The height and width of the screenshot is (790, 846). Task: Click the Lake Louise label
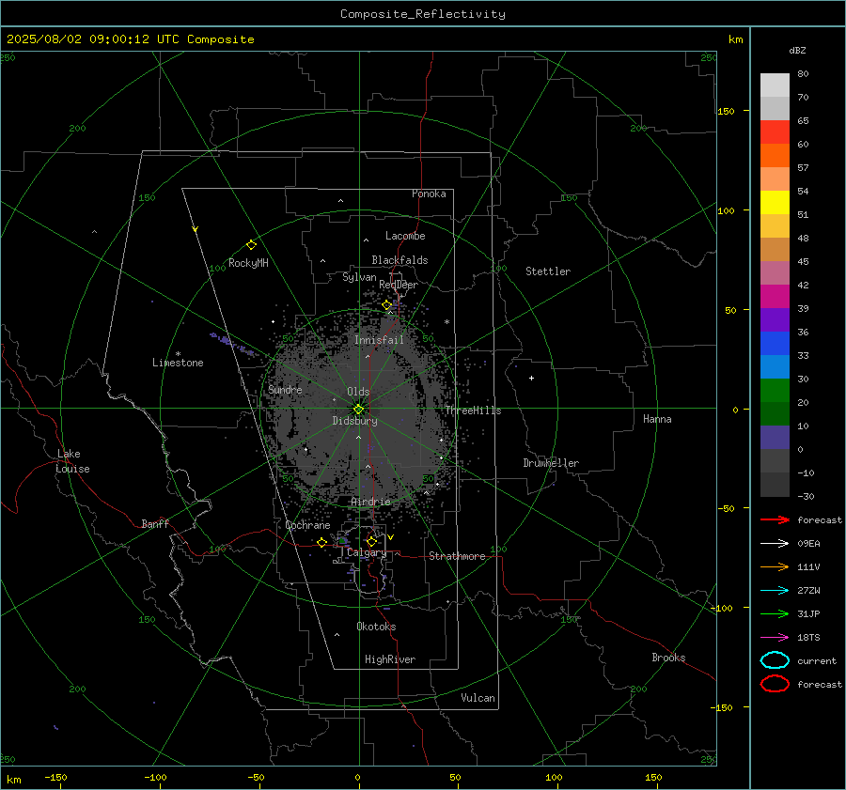(72, 461)
